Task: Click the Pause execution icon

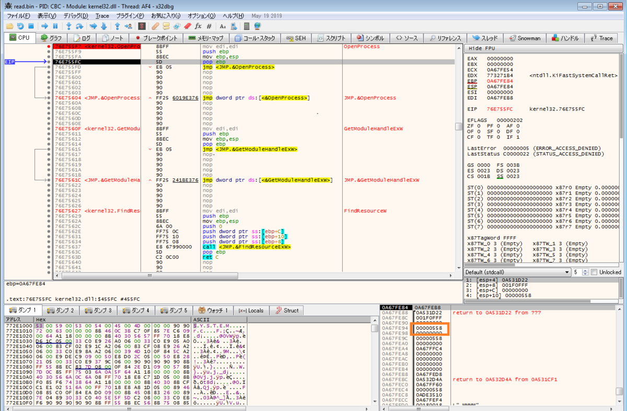Action: [x=55, y=26]
